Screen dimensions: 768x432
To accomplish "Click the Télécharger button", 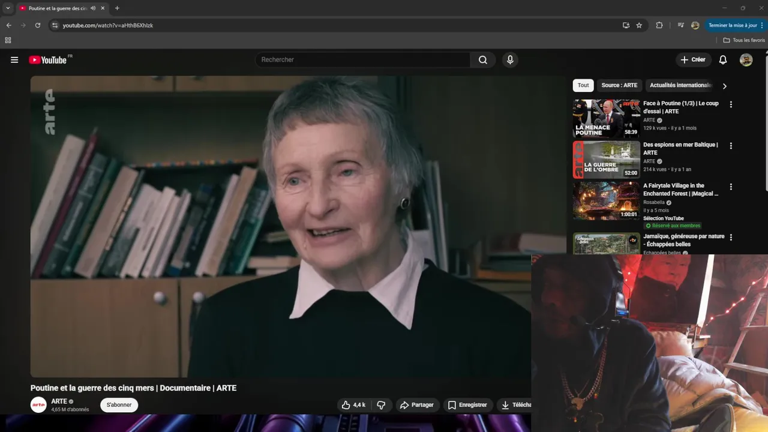I will (x=514, y=405).
